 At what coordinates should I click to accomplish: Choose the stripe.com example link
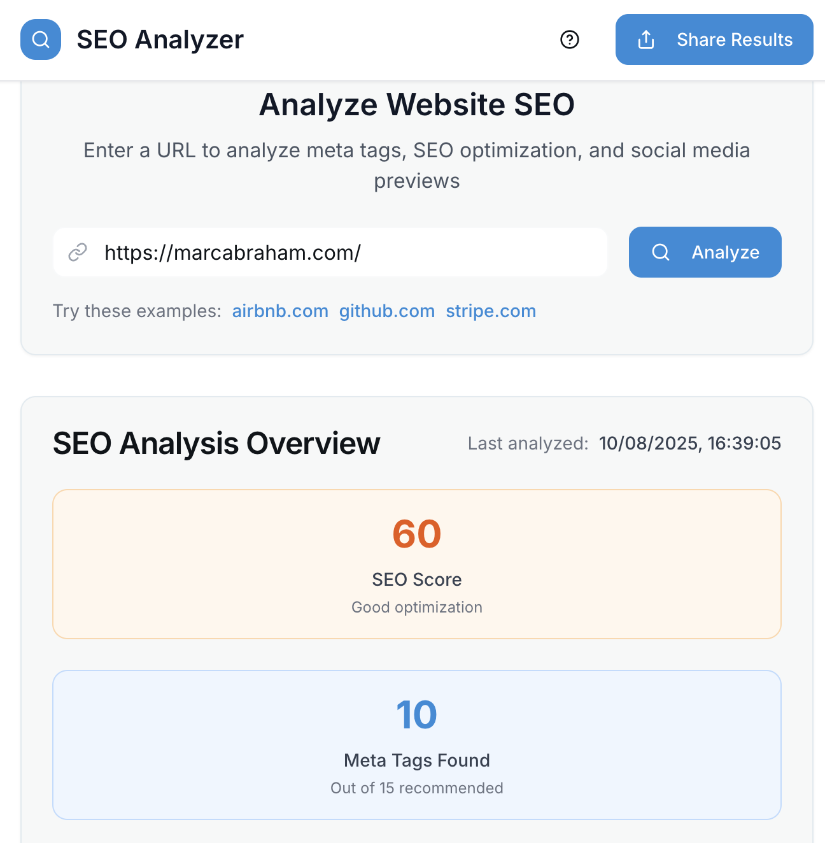[491, 311]
